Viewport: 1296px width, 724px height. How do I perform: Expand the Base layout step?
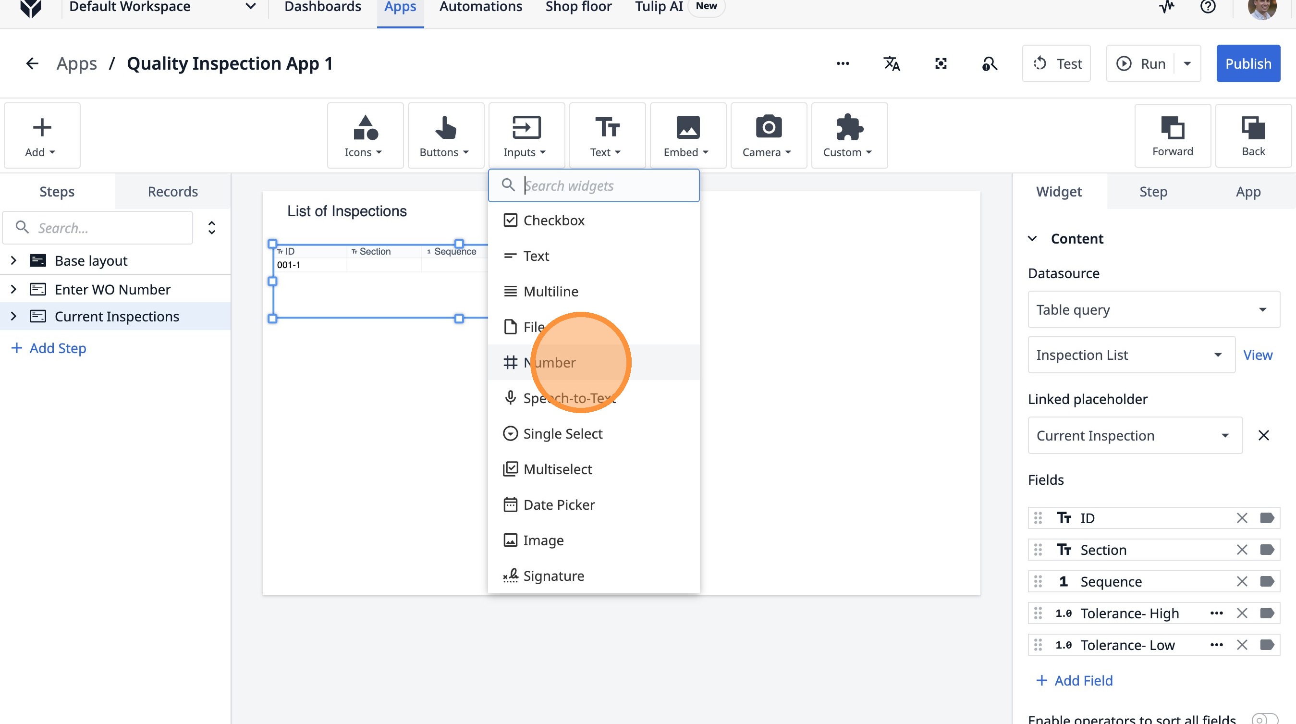coord(13,260)
